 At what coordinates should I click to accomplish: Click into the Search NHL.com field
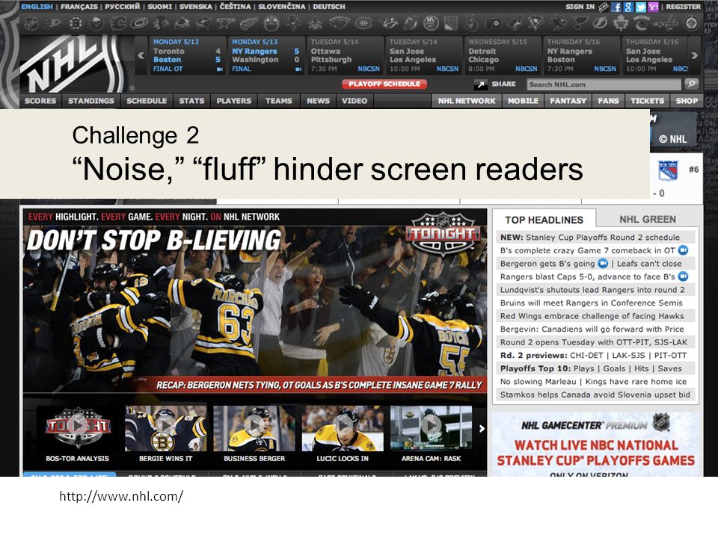point(604,84)
